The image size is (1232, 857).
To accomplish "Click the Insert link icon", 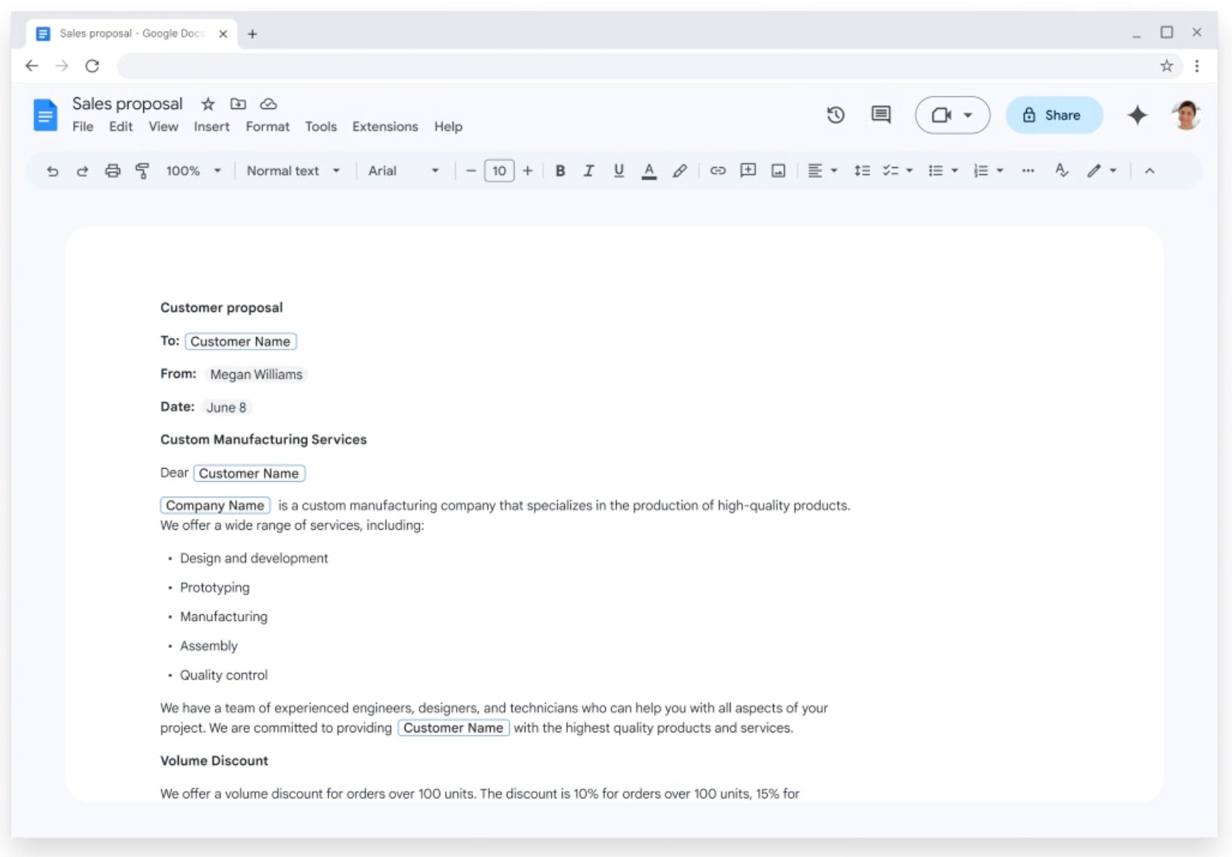I will pos(717,171).
